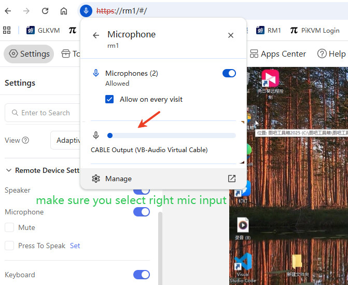
Task: Check the Press To Speak option
Action: (9, 246)
